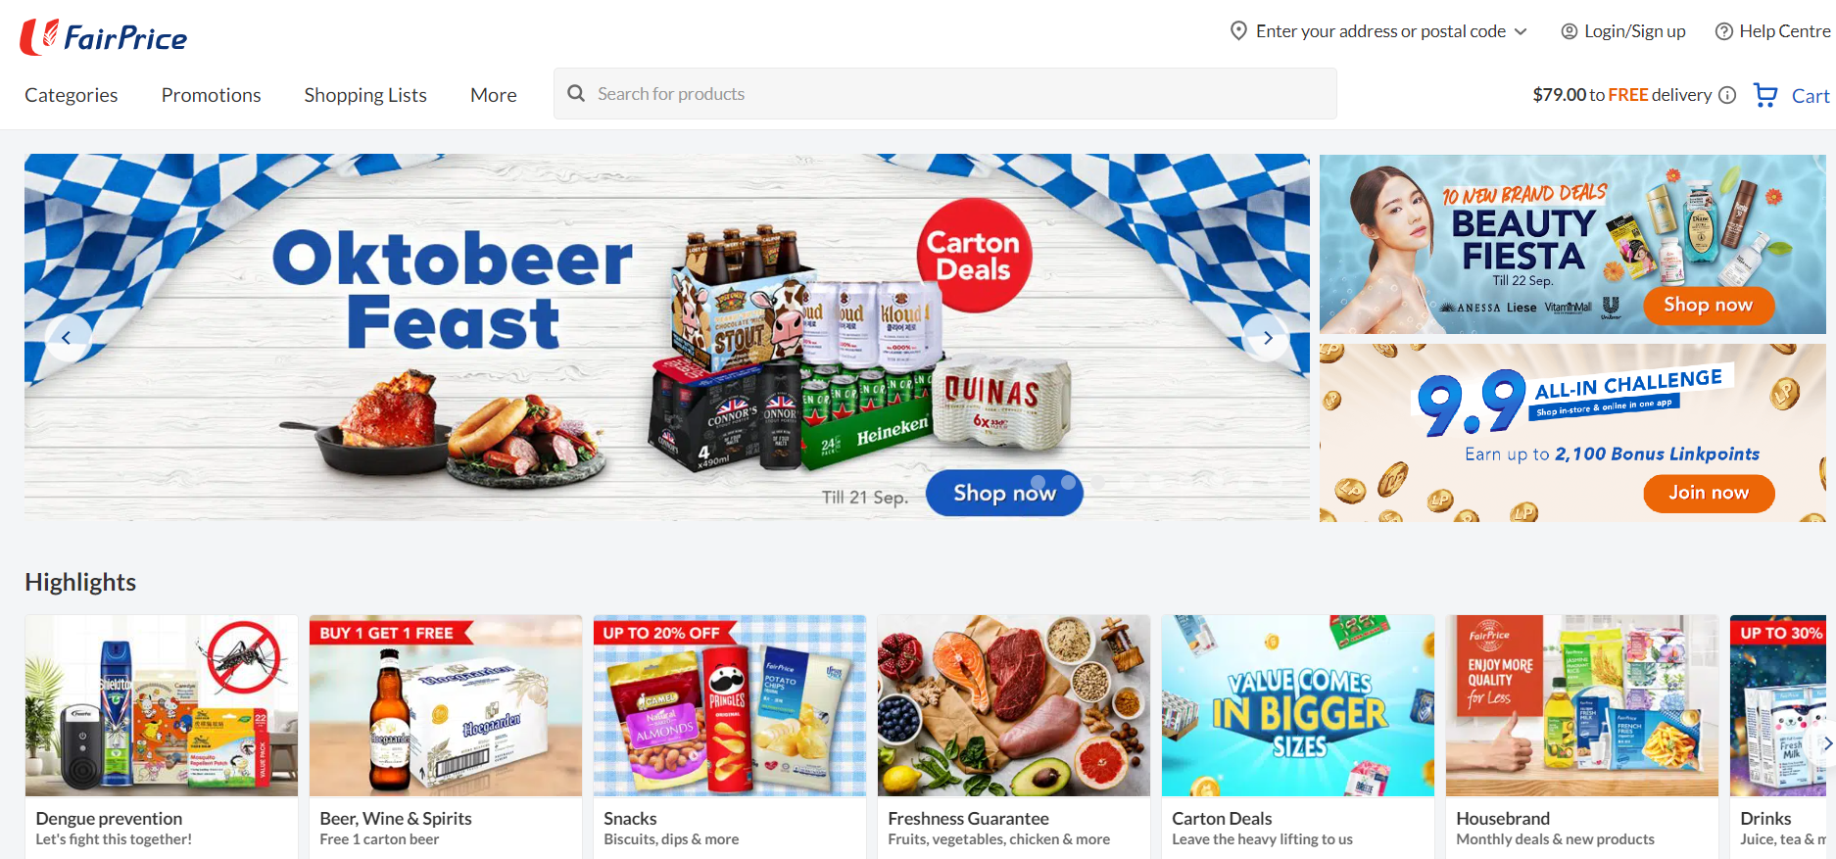Open the Carton Deals highlight tile
The height and width of the screenshot is (859, 1836).
(x=1298, y=737)
